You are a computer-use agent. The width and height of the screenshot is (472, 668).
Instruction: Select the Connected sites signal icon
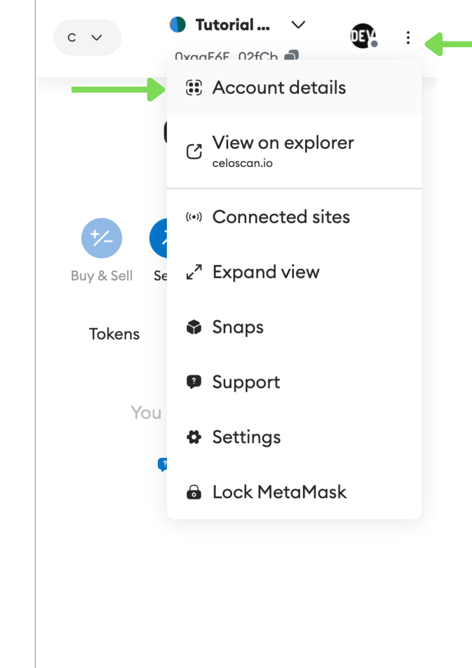tap(194, 216)
